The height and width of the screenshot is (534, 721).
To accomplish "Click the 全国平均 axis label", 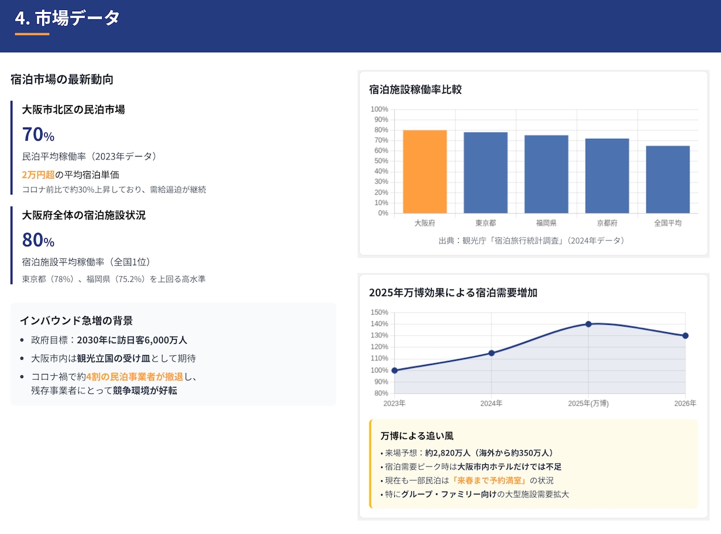I will click(x=668, y=223).
